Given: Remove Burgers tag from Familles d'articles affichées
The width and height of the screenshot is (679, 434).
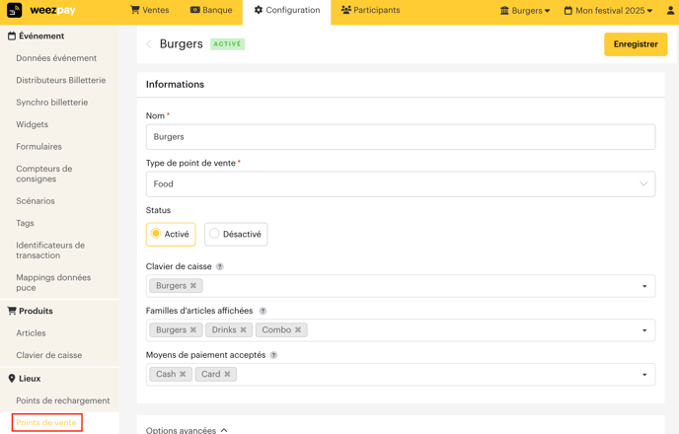Looking at the screenshot, I should click(193, 329).
